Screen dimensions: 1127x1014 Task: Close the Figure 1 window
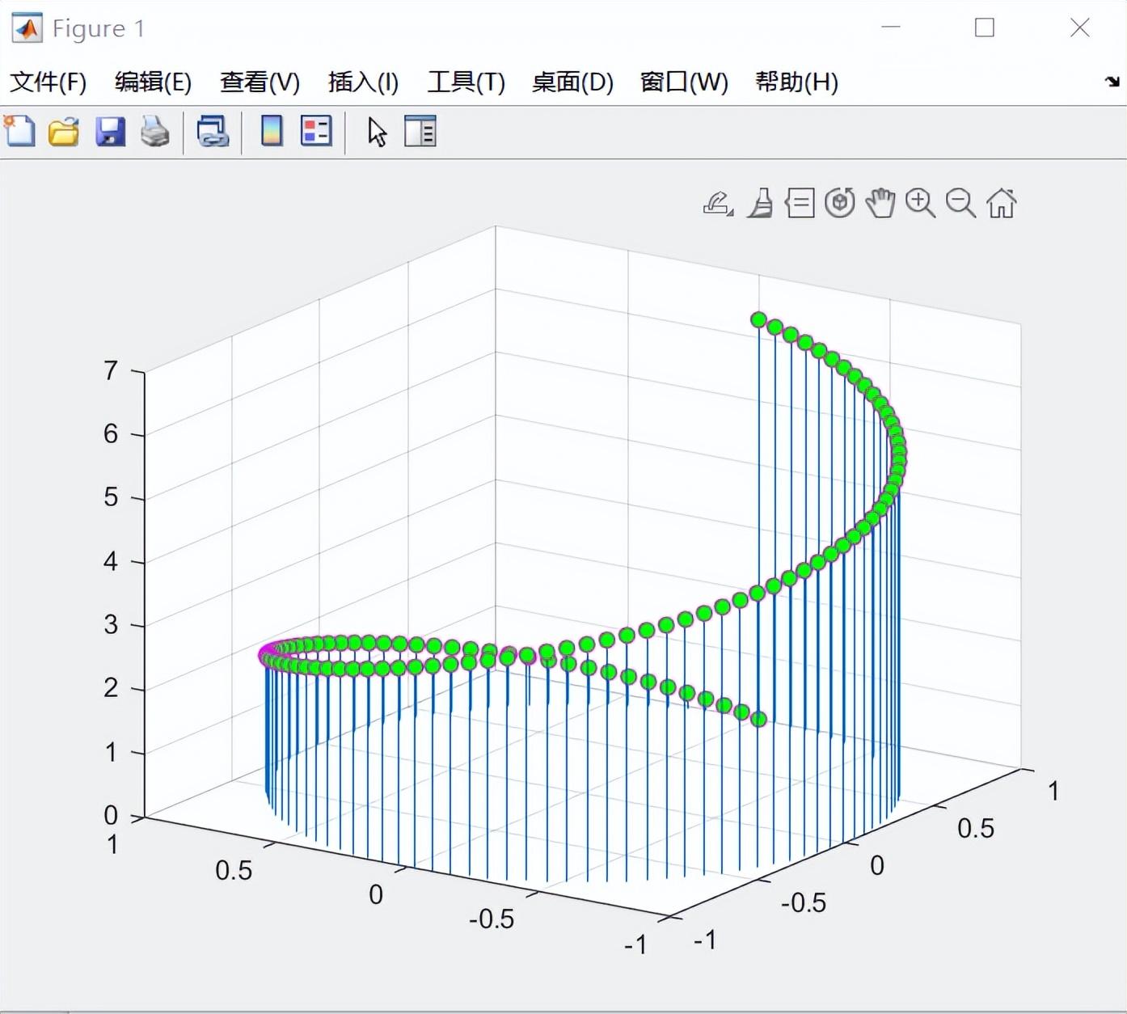click(1080, 27)
